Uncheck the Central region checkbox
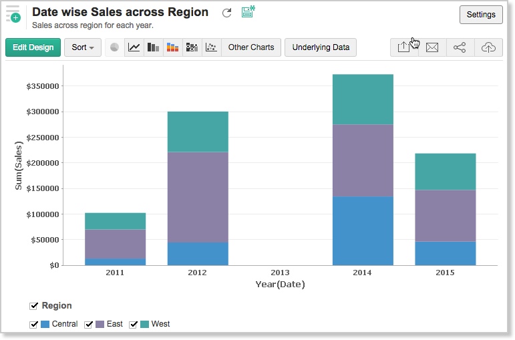 34,324
